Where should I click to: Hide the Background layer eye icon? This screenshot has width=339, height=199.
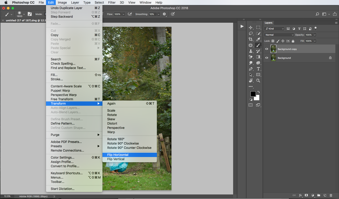click(x=266, y=58)
